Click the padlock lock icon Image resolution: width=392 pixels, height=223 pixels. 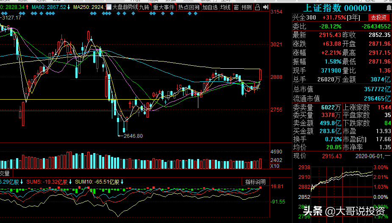coord(258,7)
